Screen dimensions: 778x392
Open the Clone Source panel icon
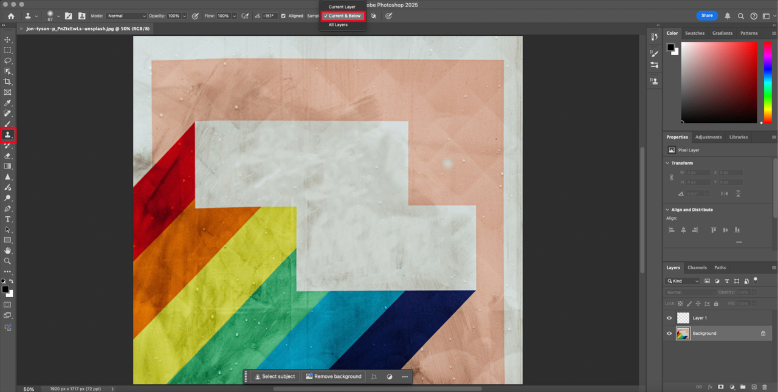(x=81, y=16)
